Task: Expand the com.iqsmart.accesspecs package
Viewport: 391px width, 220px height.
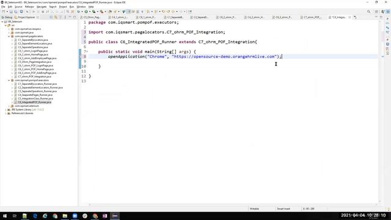Action: [x=9, y=29]
